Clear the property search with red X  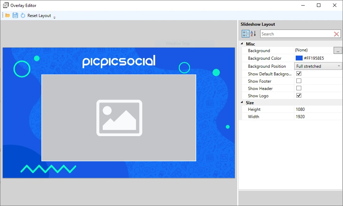click(336, 34)
